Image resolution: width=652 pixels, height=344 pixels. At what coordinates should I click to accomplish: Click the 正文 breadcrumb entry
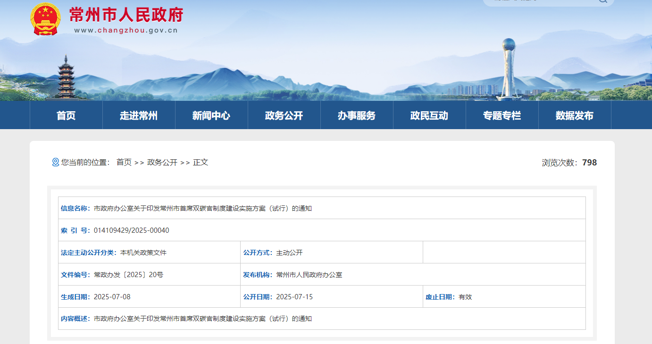tap(201, 162)
